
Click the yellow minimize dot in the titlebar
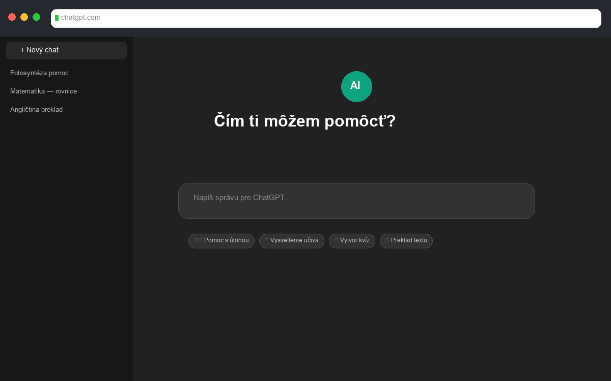[x=24, y=16]
